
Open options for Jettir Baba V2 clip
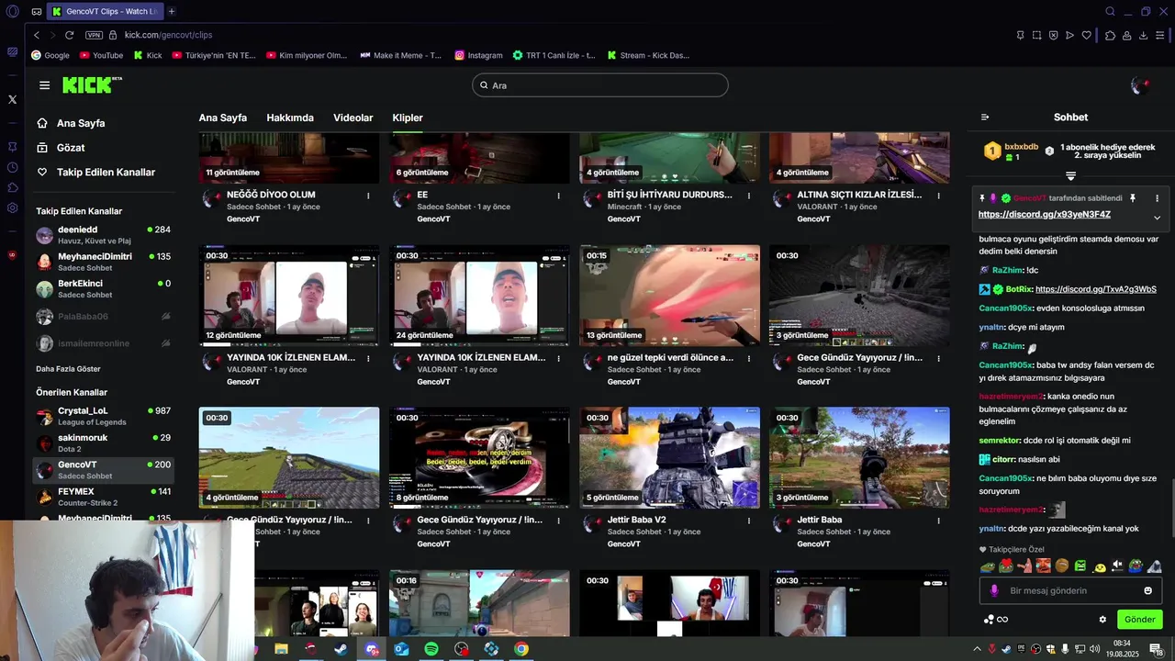(749, 521)
